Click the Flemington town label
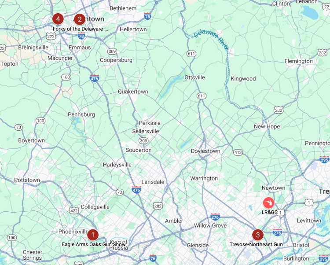 coord(298,61)
